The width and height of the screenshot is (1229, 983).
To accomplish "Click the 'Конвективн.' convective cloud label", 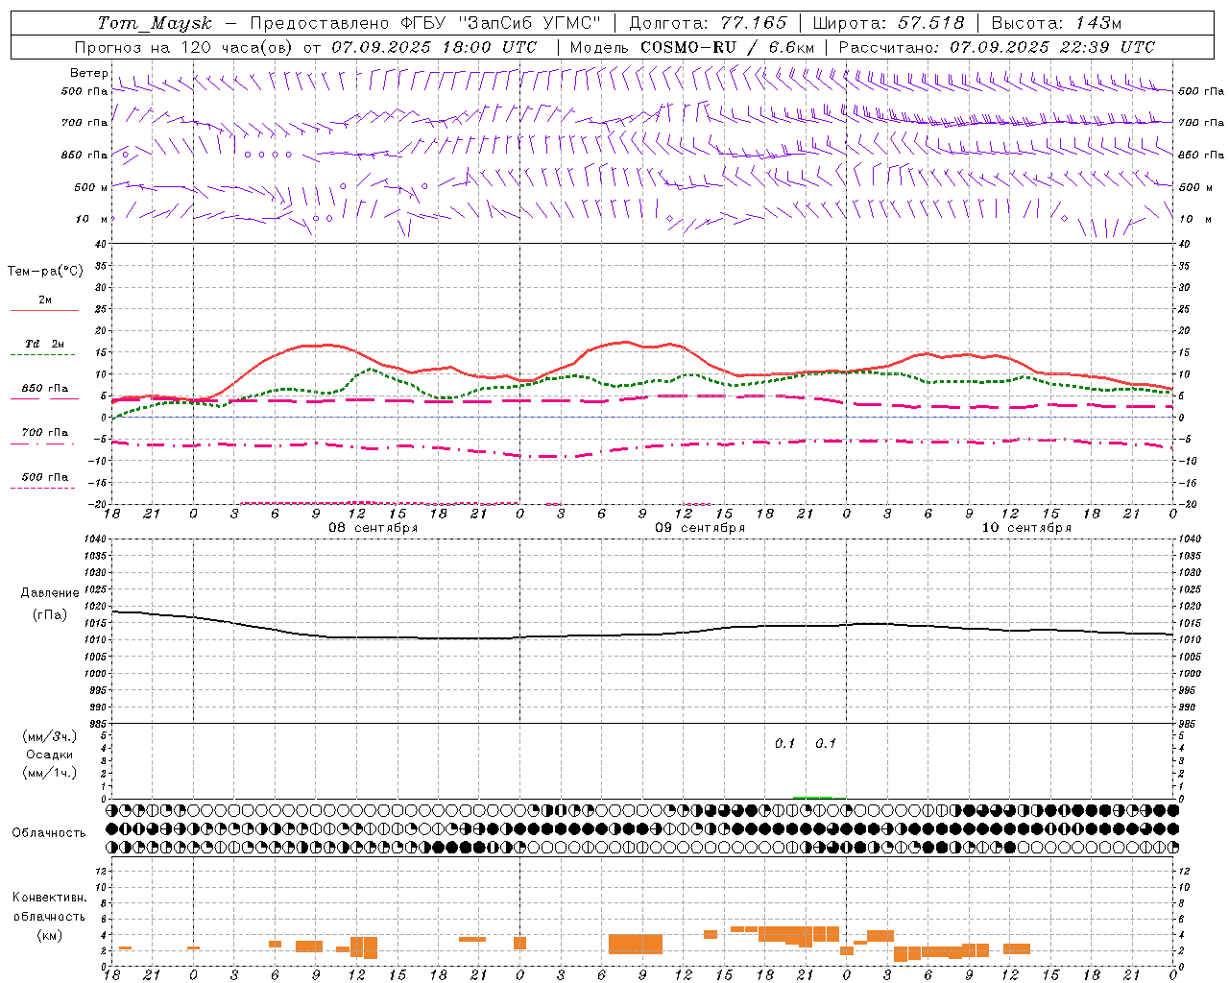I will pos(50,898).
